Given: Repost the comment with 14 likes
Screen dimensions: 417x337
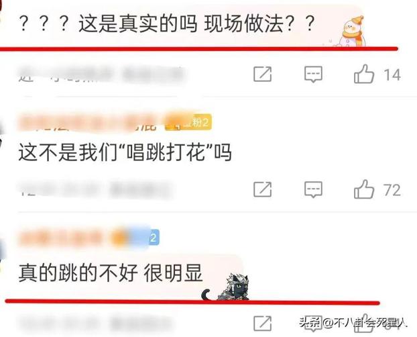Looking at the screenshot, I should pos(263,74).
